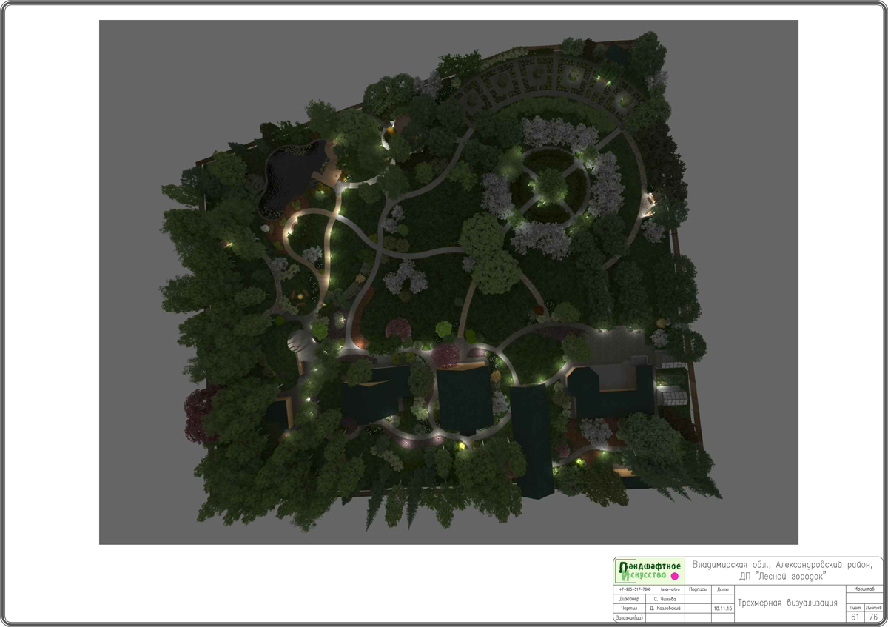Click the "Подпись" column header

(698, 589)
